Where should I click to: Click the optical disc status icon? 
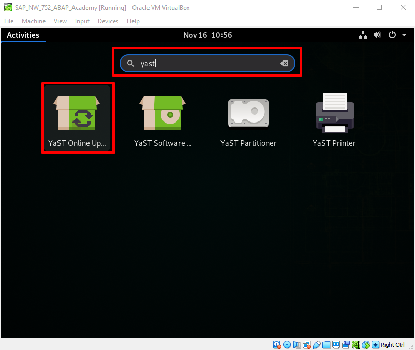[x=287, y=345]
